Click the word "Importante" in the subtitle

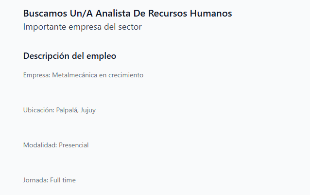[44, 27]
